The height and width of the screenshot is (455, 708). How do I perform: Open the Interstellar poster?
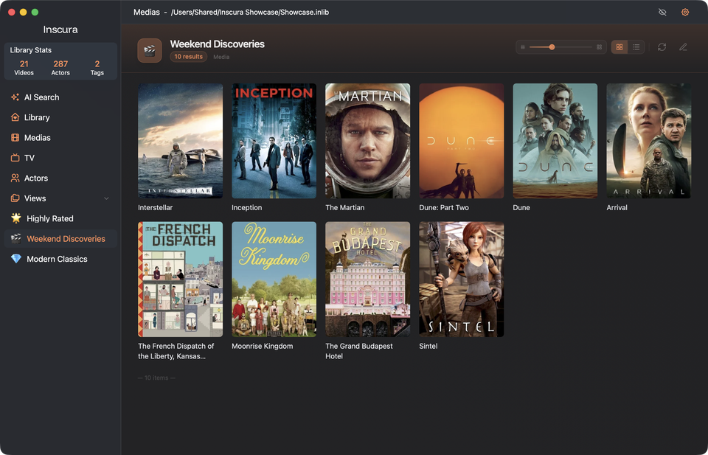pyautogui.click(x=180, y=141)
